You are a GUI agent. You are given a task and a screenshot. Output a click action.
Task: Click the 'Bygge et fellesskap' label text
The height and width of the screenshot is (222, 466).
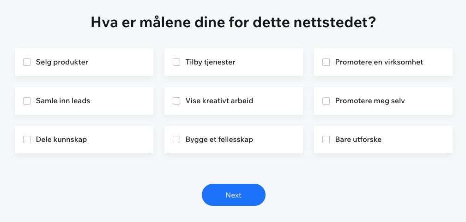click(x=219, y=140)
